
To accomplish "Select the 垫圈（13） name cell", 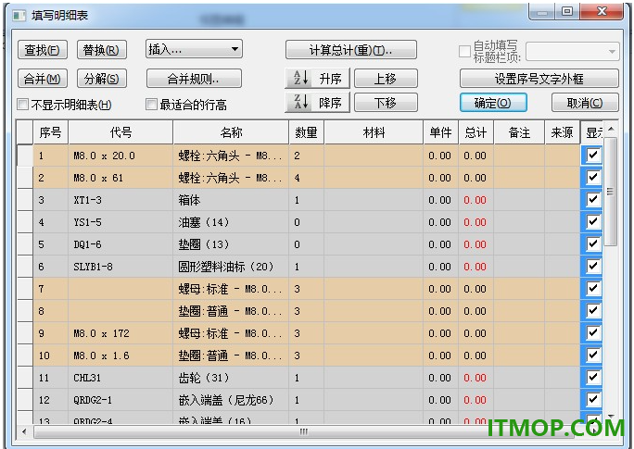I will 231,244.
